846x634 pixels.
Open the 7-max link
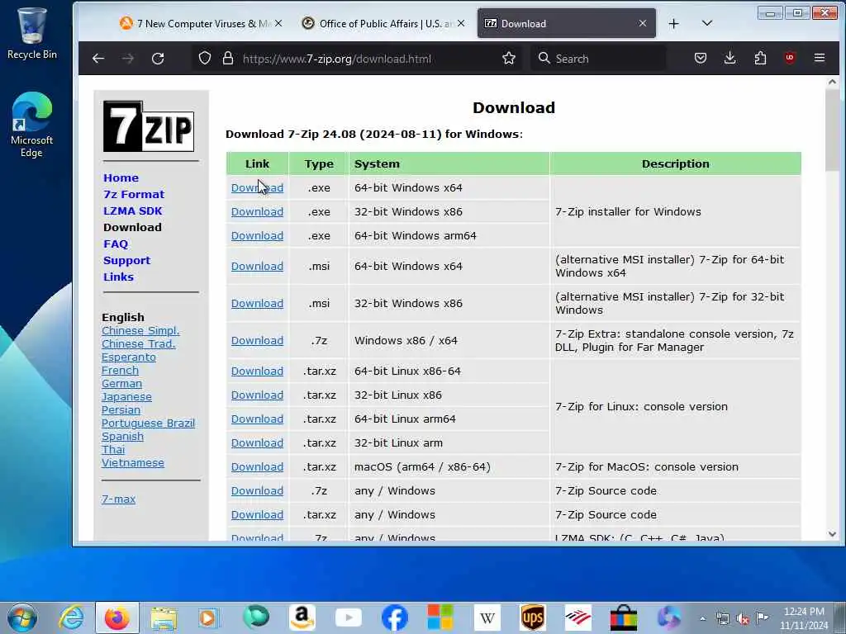pos(118,499)
